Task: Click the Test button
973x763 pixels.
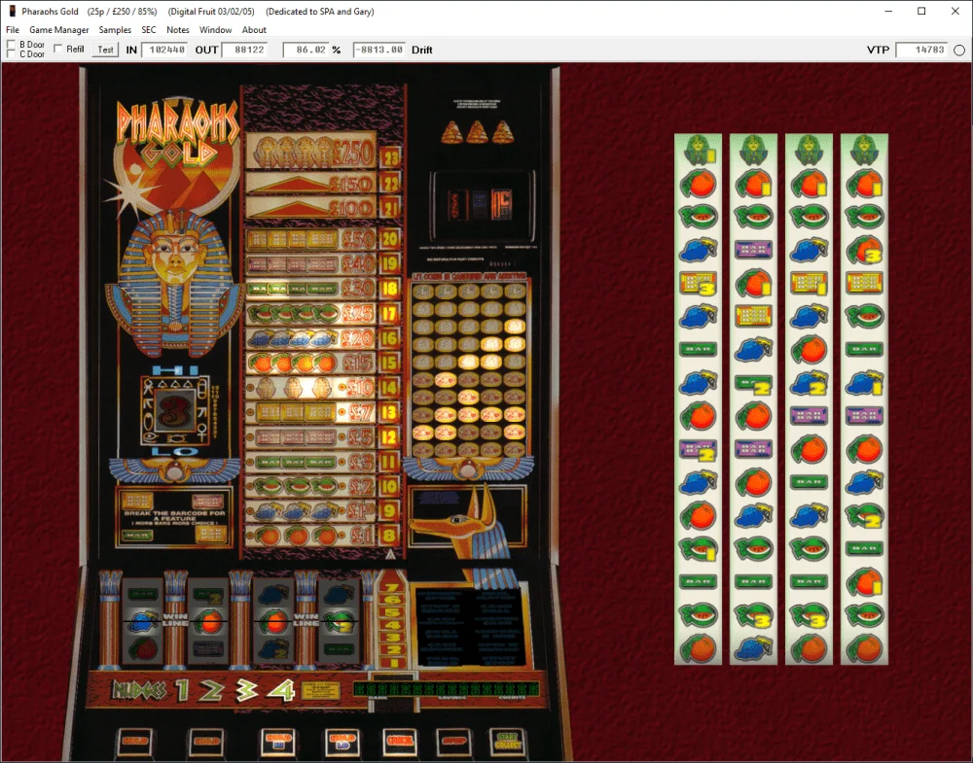Action: click(105, 50)
